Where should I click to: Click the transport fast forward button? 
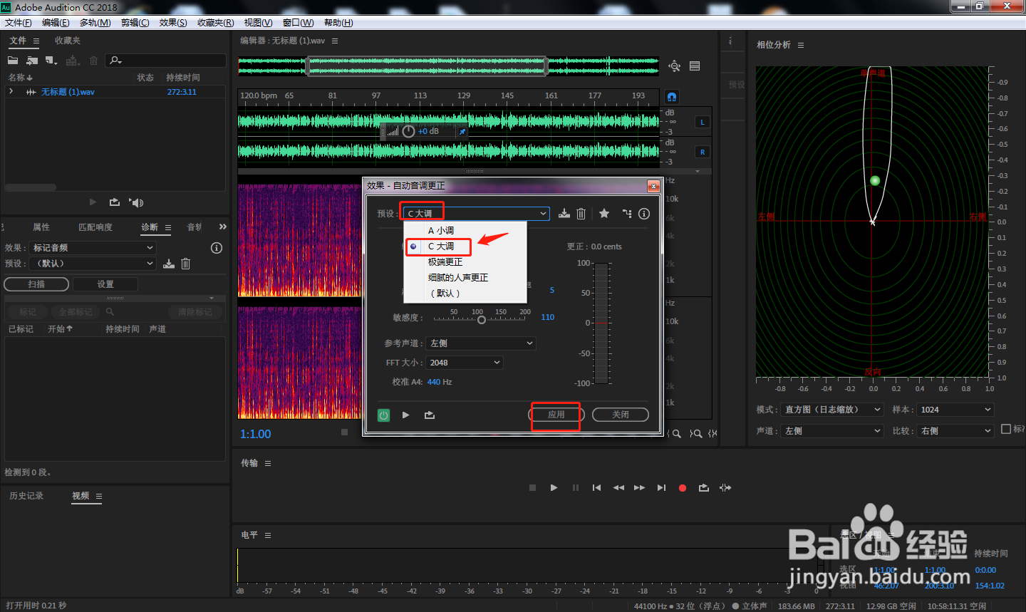tap(639, 488)
